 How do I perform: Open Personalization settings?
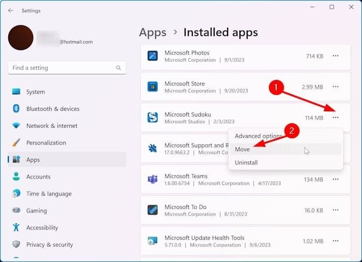(x=67, y=143)
